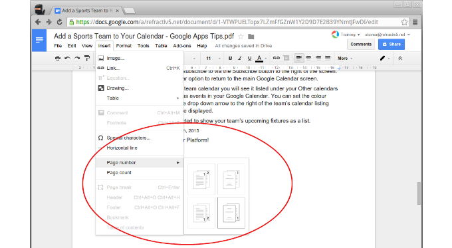Open the move-to-folder icon beside title
This screenshot has width=452, height=248.
click(251, 37)
